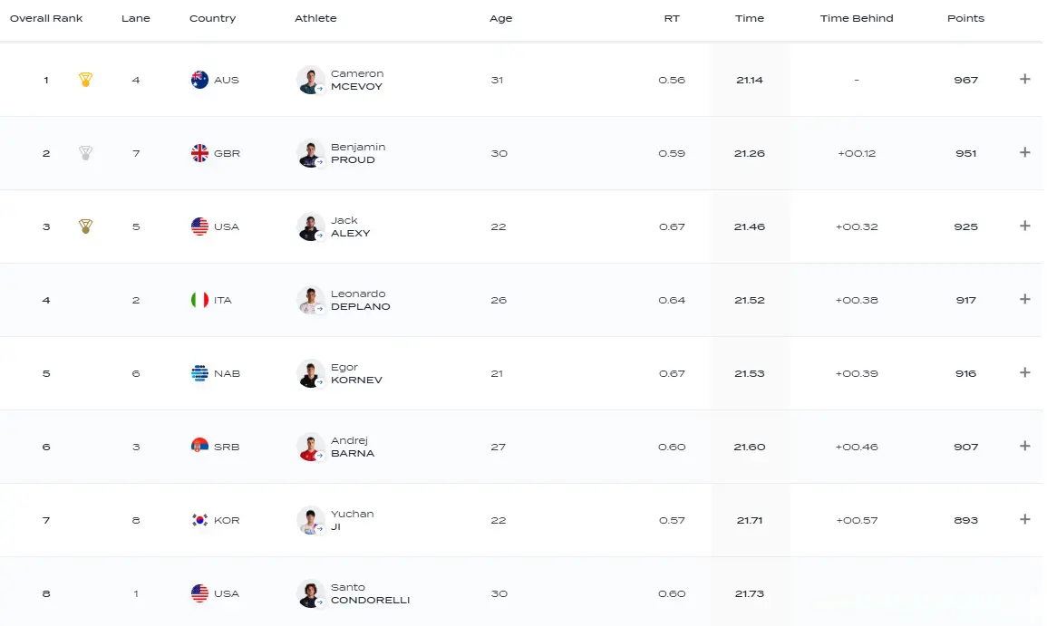The width and height of the screenshot is (1047, 626).
Task: Click Jack Alexy's profile photo thumbnail
Action: [311, 226]
